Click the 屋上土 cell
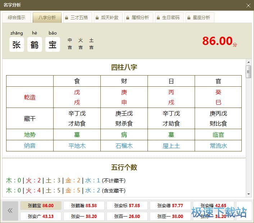 [171, 146]
